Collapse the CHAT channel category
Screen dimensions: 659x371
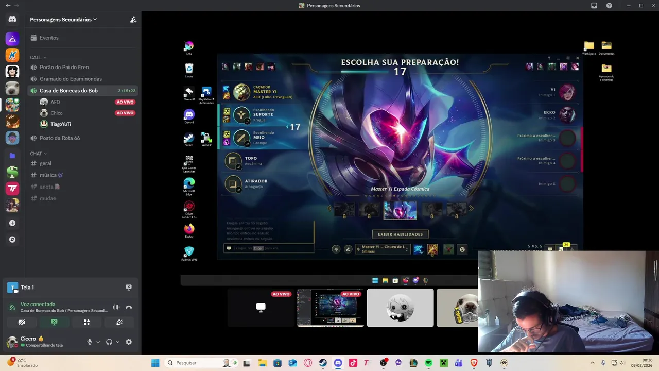(x=38, y=154)
